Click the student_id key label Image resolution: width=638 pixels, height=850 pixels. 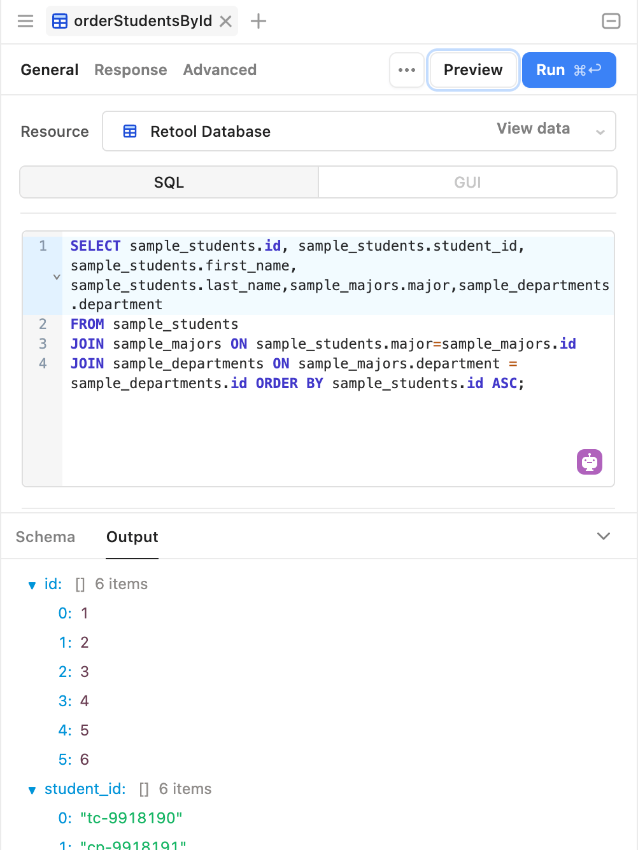(85, 789)
